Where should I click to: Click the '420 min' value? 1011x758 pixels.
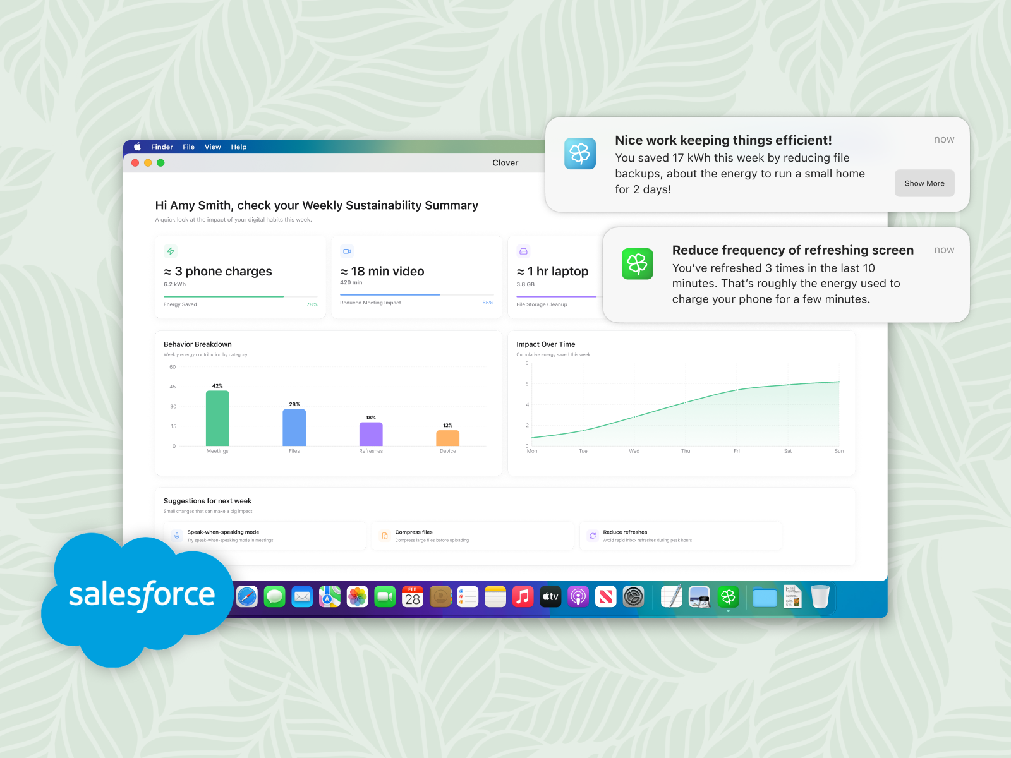point(351,282)
